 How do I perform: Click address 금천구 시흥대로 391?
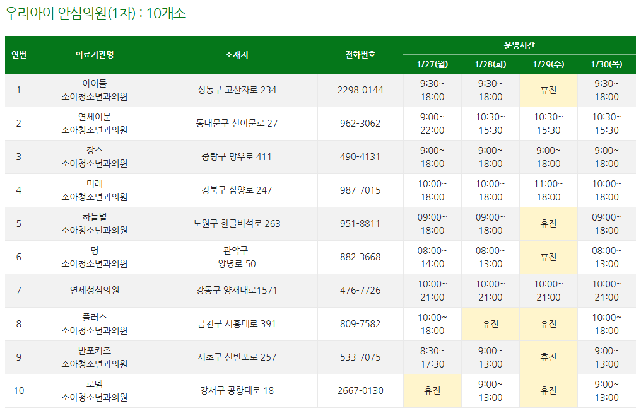(x=237, y=324)
